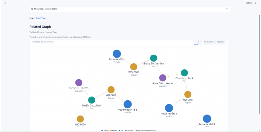This screenshot has height=132, width=261.
Task: Zoom in the graph with plus button
Action: pyautogui.click(x=196, y=42)
